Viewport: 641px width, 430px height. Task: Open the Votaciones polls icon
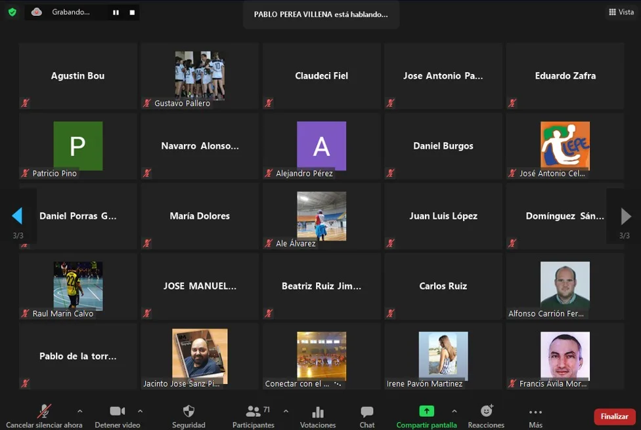tap(318, 412)
